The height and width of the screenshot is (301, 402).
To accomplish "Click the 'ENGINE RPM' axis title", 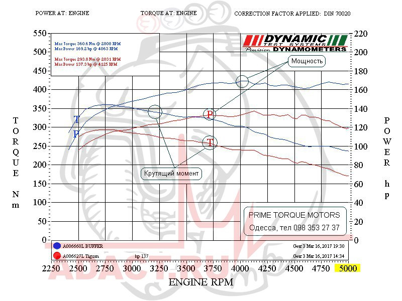I will 200,282.
